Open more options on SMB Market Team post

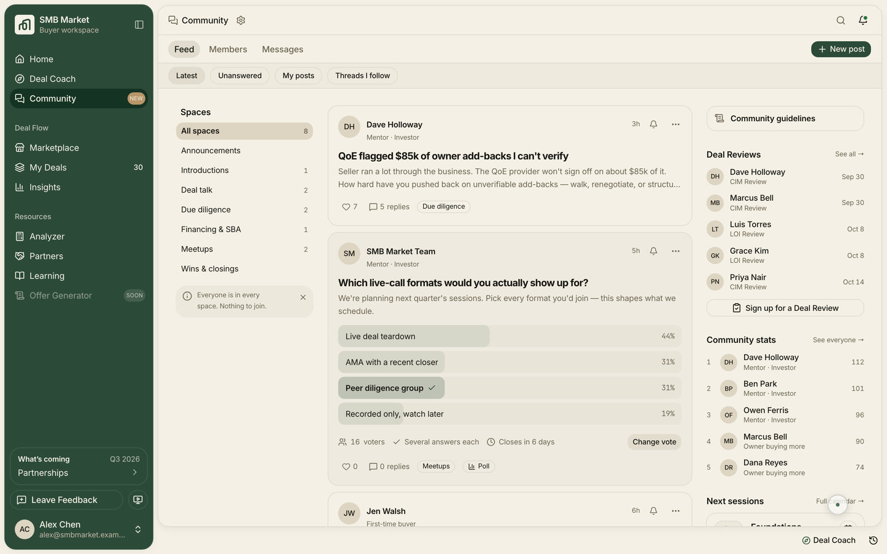point(676,251)
